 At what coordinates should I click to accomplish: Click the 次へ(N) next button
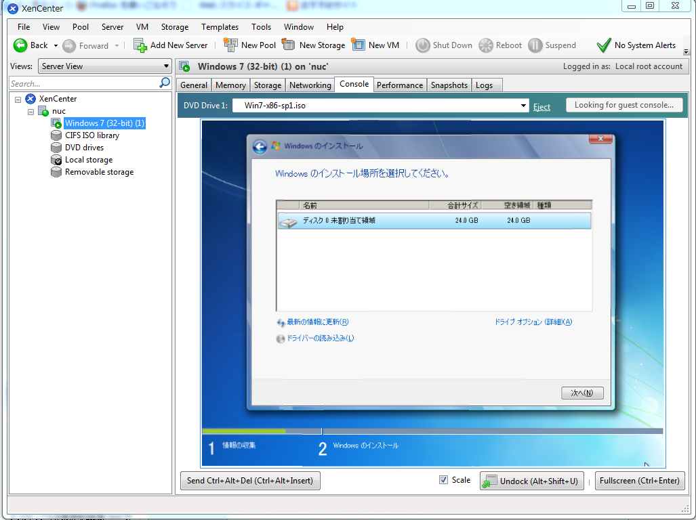coord(582,393)
